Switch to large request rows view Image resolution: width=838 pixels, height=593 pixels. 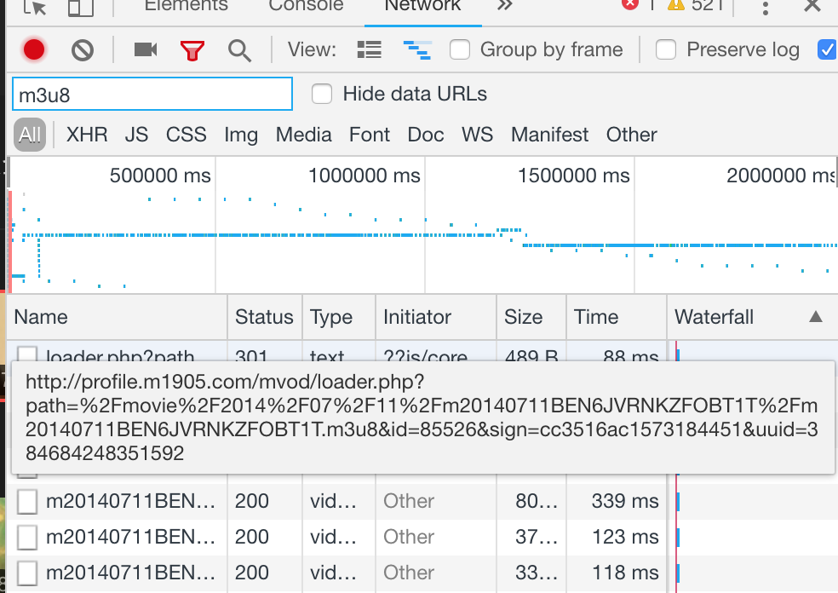pos(369,50)
